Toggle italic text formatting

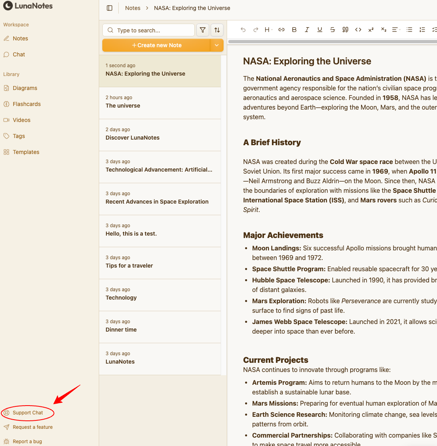pyautogui.click(x=307, y=30)
